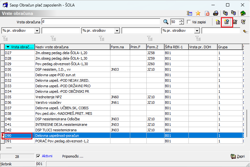250x167 pixels.
Task: Click the copy record with plus icon
Action: 227,22
